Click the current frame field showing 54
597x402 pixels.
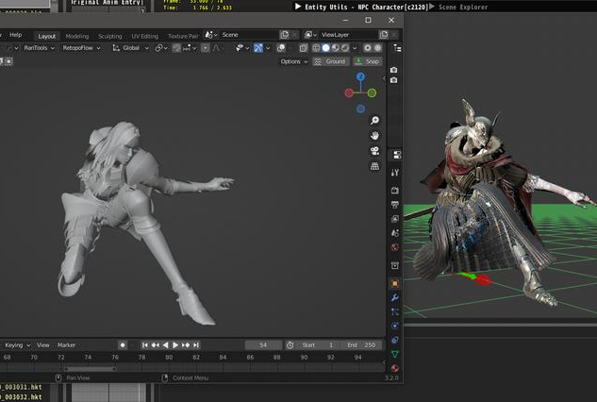coord(263,345)
